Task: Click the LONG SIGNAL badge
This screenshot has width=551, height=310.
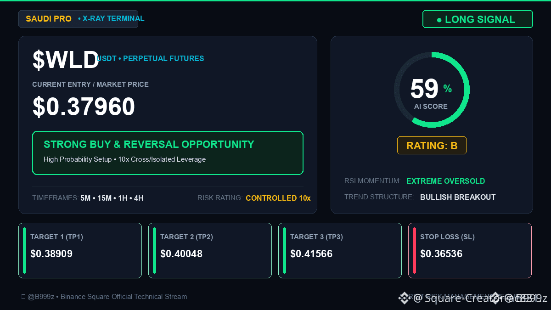Action: click(478, 19)
